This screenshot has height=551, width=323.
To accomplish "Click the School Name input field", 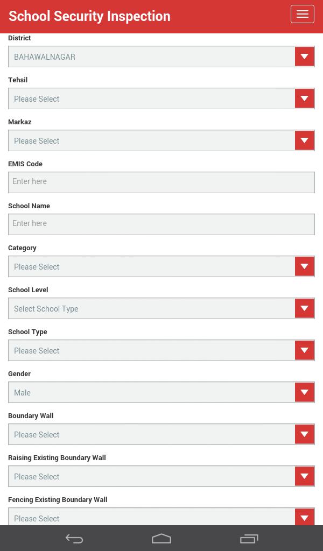I will [161, 224].
